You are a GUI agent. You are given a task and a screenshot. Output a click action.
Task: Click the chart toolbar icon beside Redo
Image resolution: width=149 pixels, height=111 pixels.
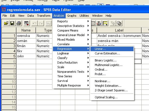[49, 23]
